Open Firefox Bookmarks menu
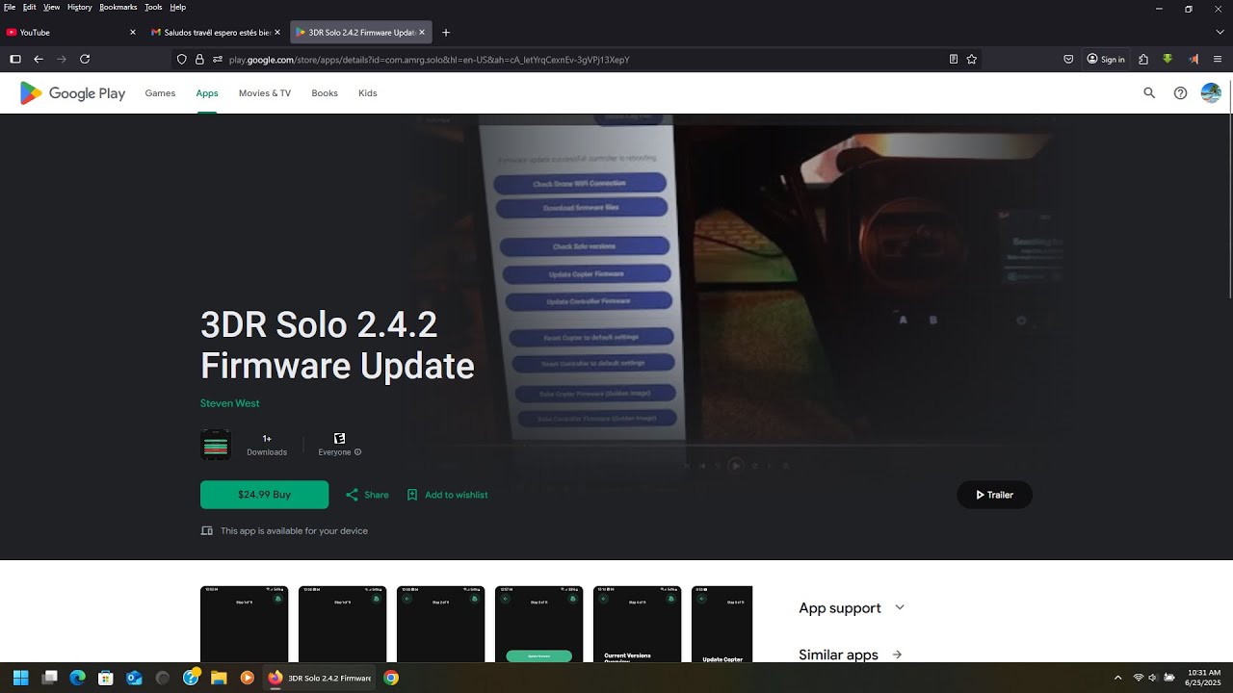Image resolution: width=1233 pixels, height=693 pixels. coord(118,7)
